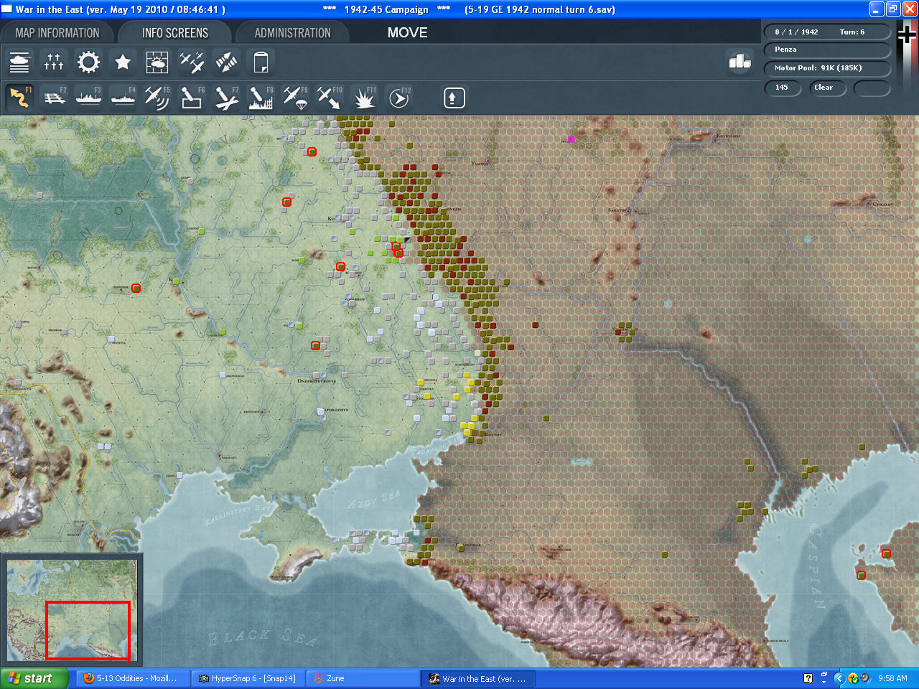Switch to the HyperSnap 6 taskbar window
Image resolution: width=919 pixels, height=689 pixels.
[x=248, y=678]
